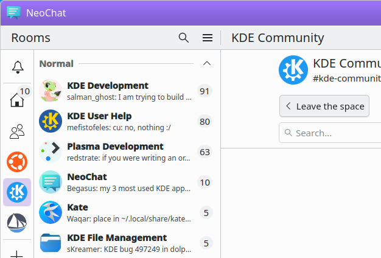The image size is (381, 258).
Task: Open the KDE Development room
Action: [x=125, y=91]
